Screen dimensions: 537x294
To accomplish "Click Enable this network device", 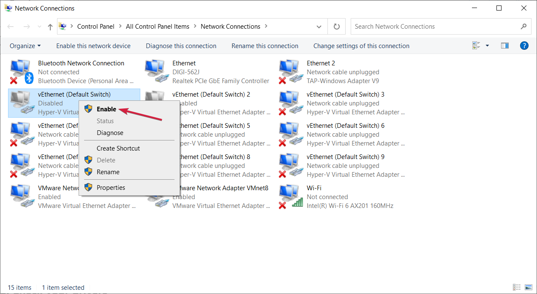I will click(93, 46).
